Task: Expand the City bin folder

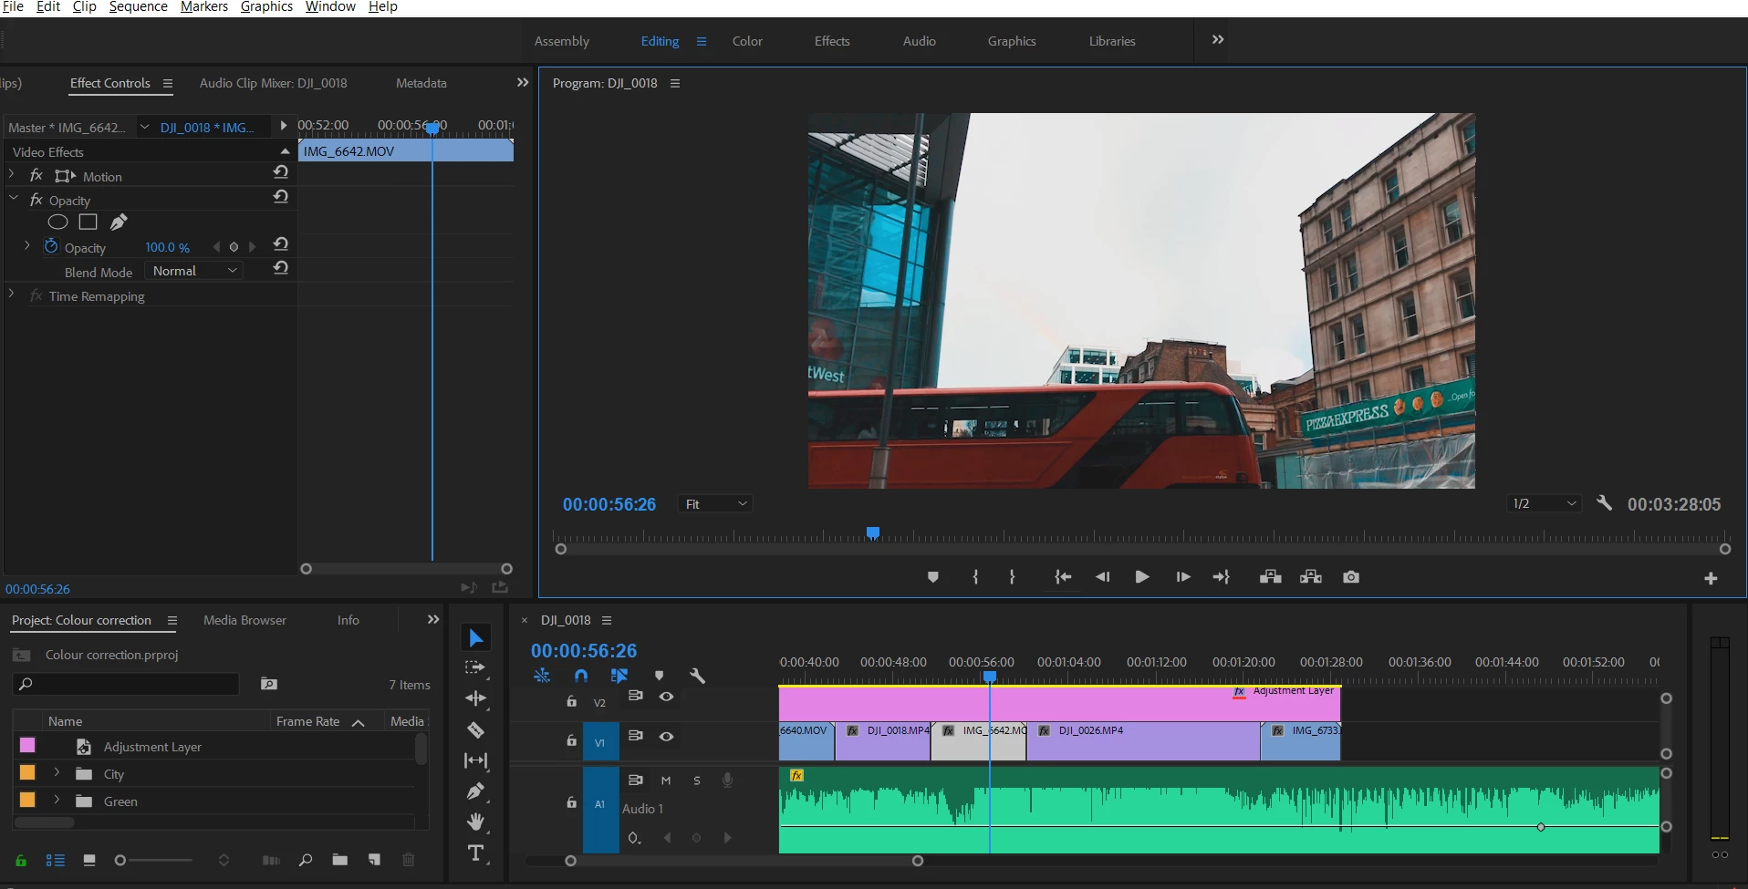Action: (57, 773)
